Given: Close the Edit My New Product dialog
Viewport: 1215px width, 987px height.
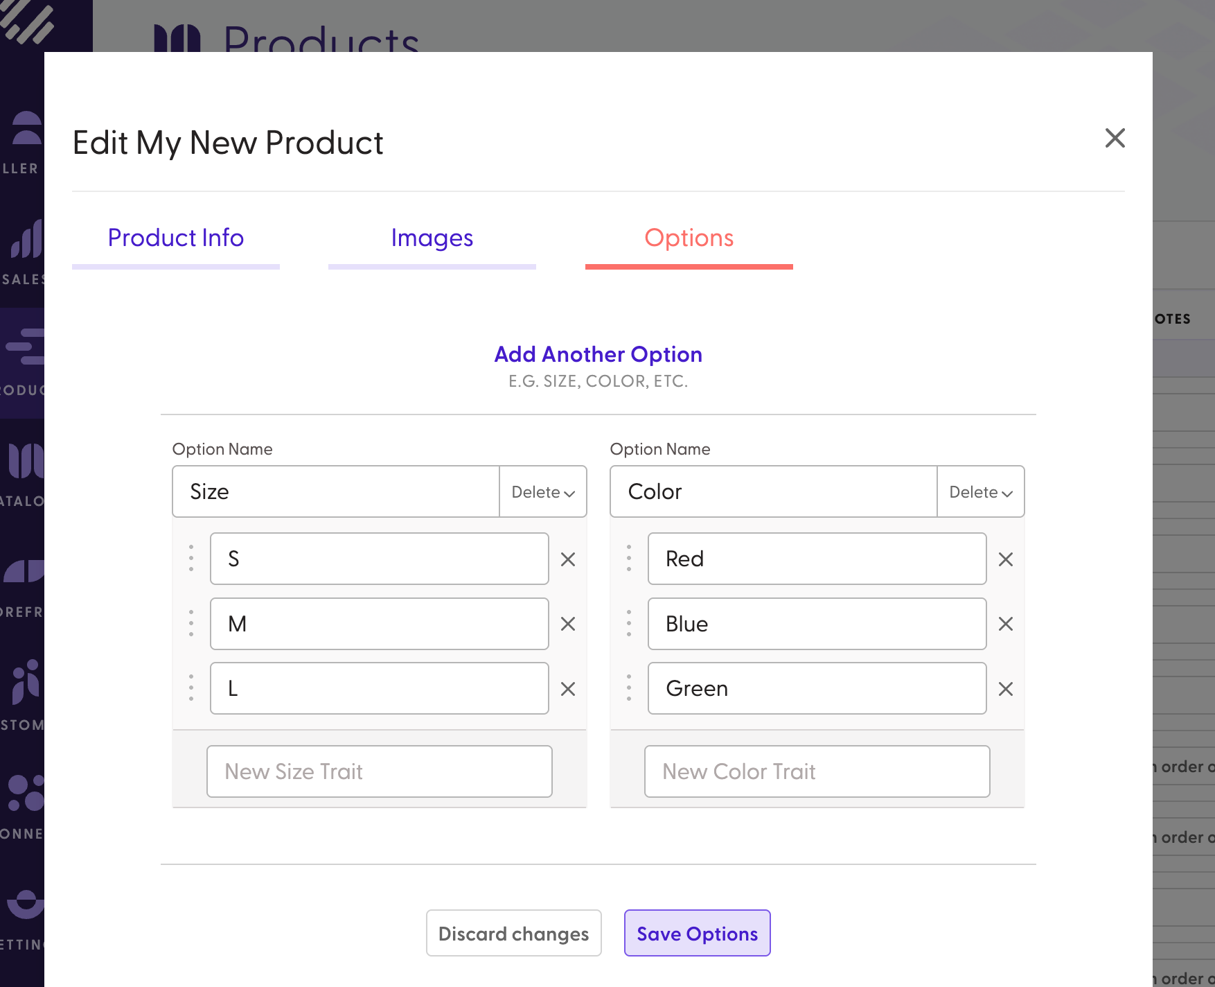Looking at the screenshot, I should pyautogui.click(x=1115, y=138).
